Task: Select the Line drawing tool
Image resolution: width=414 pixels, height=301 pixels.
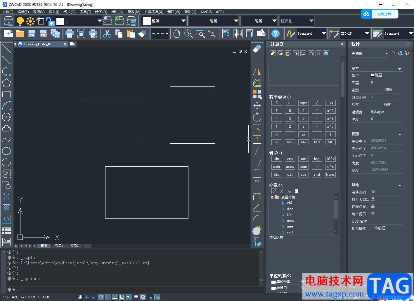Action: point(6,49)
